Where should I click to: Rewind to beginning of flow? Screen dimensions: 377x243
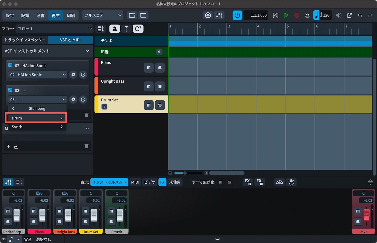point(275,15)
